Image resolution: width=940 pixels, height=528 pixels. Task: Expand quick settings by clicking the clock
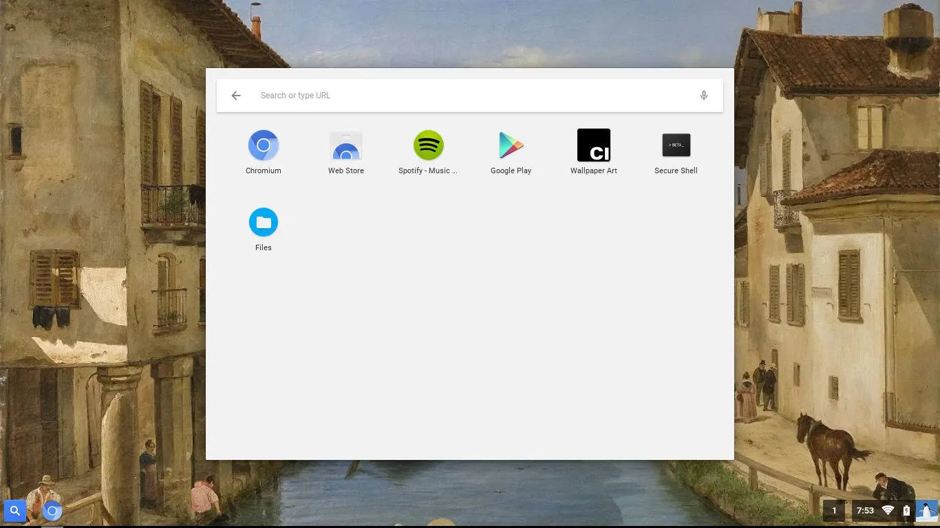[866, 511]
